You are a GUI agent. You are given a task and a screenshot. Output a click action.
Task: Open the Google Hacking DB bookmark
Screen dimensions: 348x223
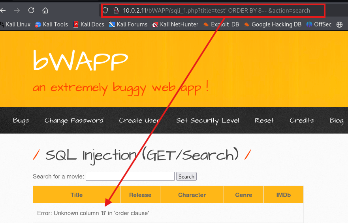click(273, 24)
